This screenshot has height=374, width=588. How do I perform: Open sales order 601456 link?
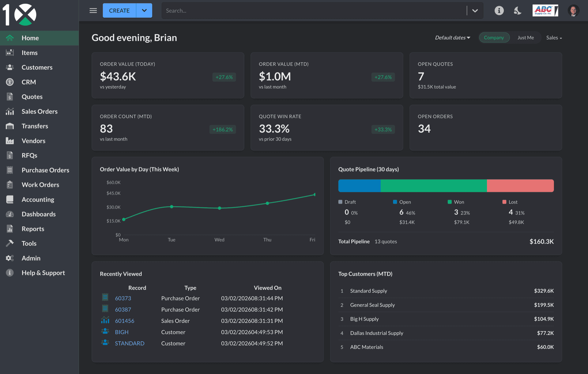point(124,321)
